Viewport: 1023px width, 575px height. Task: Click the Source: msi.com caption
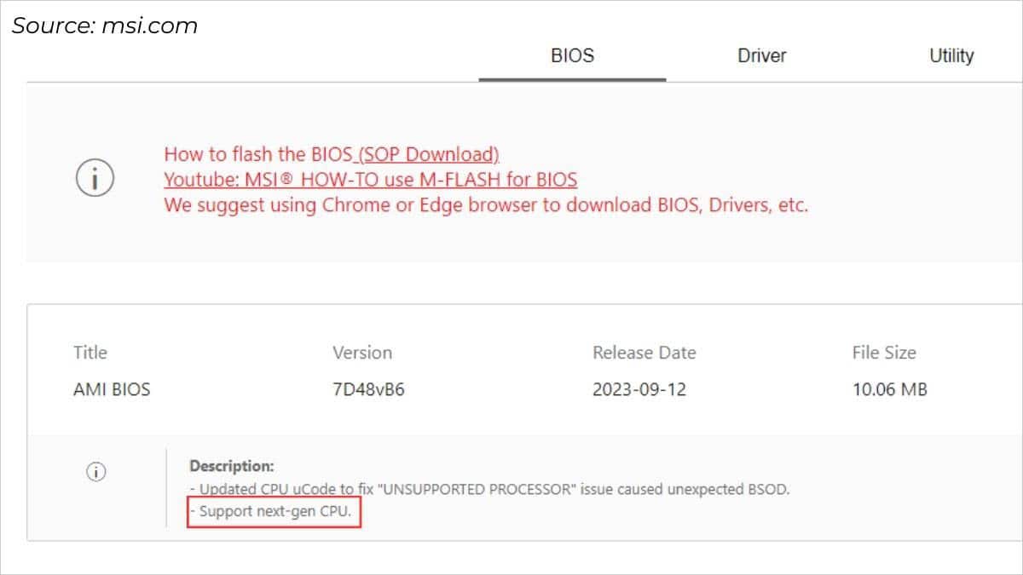(x=104, y=26)
